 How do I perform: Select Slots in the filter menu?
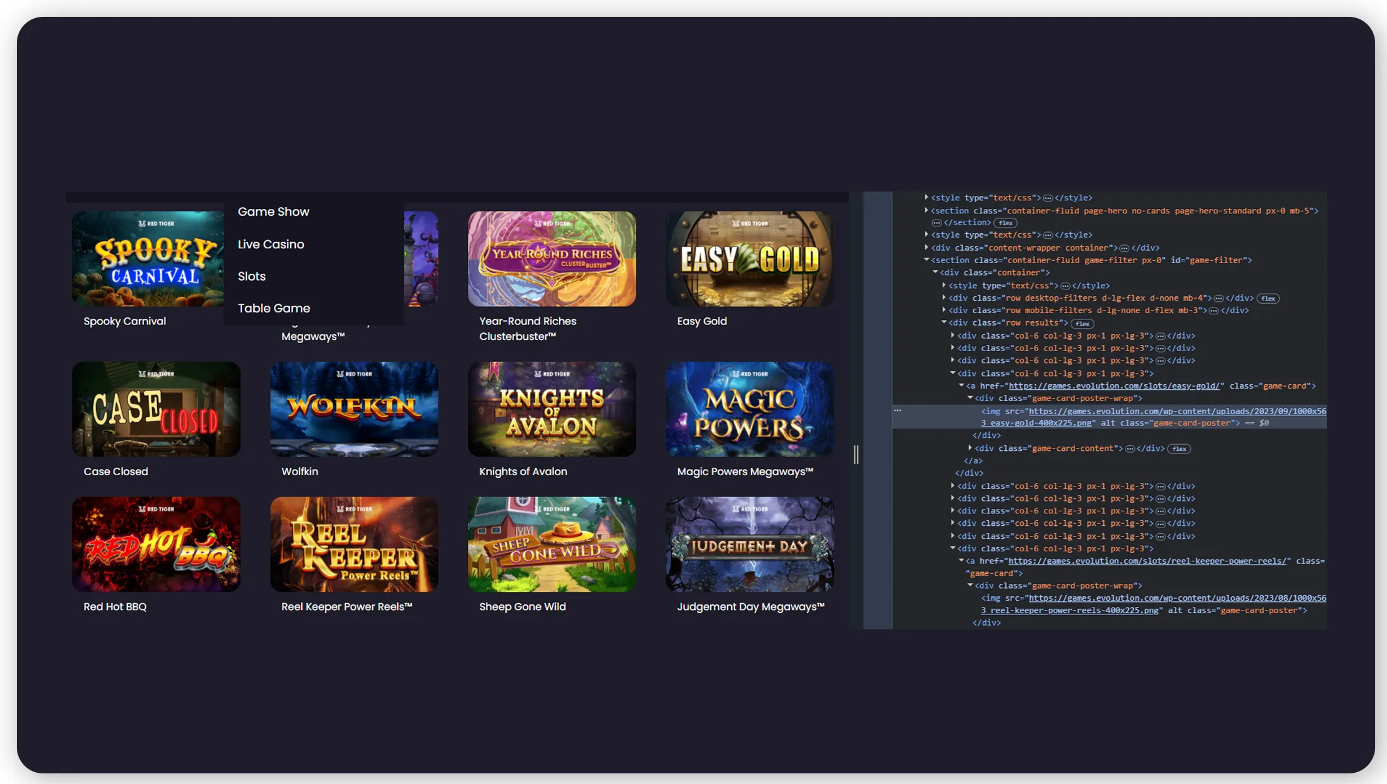pyautogui.click(x=251, y=276)
